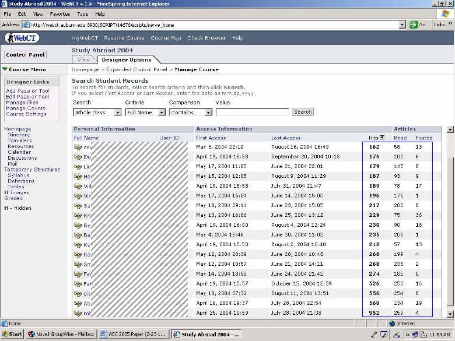Sort by Full Name column header
This screenshot has height=341, width=455.
86,138
